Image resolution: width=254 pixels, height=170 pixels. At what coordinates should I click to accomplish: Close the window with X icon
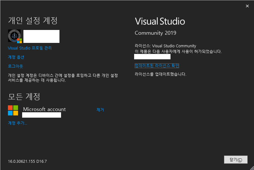(x=247, y=6)
